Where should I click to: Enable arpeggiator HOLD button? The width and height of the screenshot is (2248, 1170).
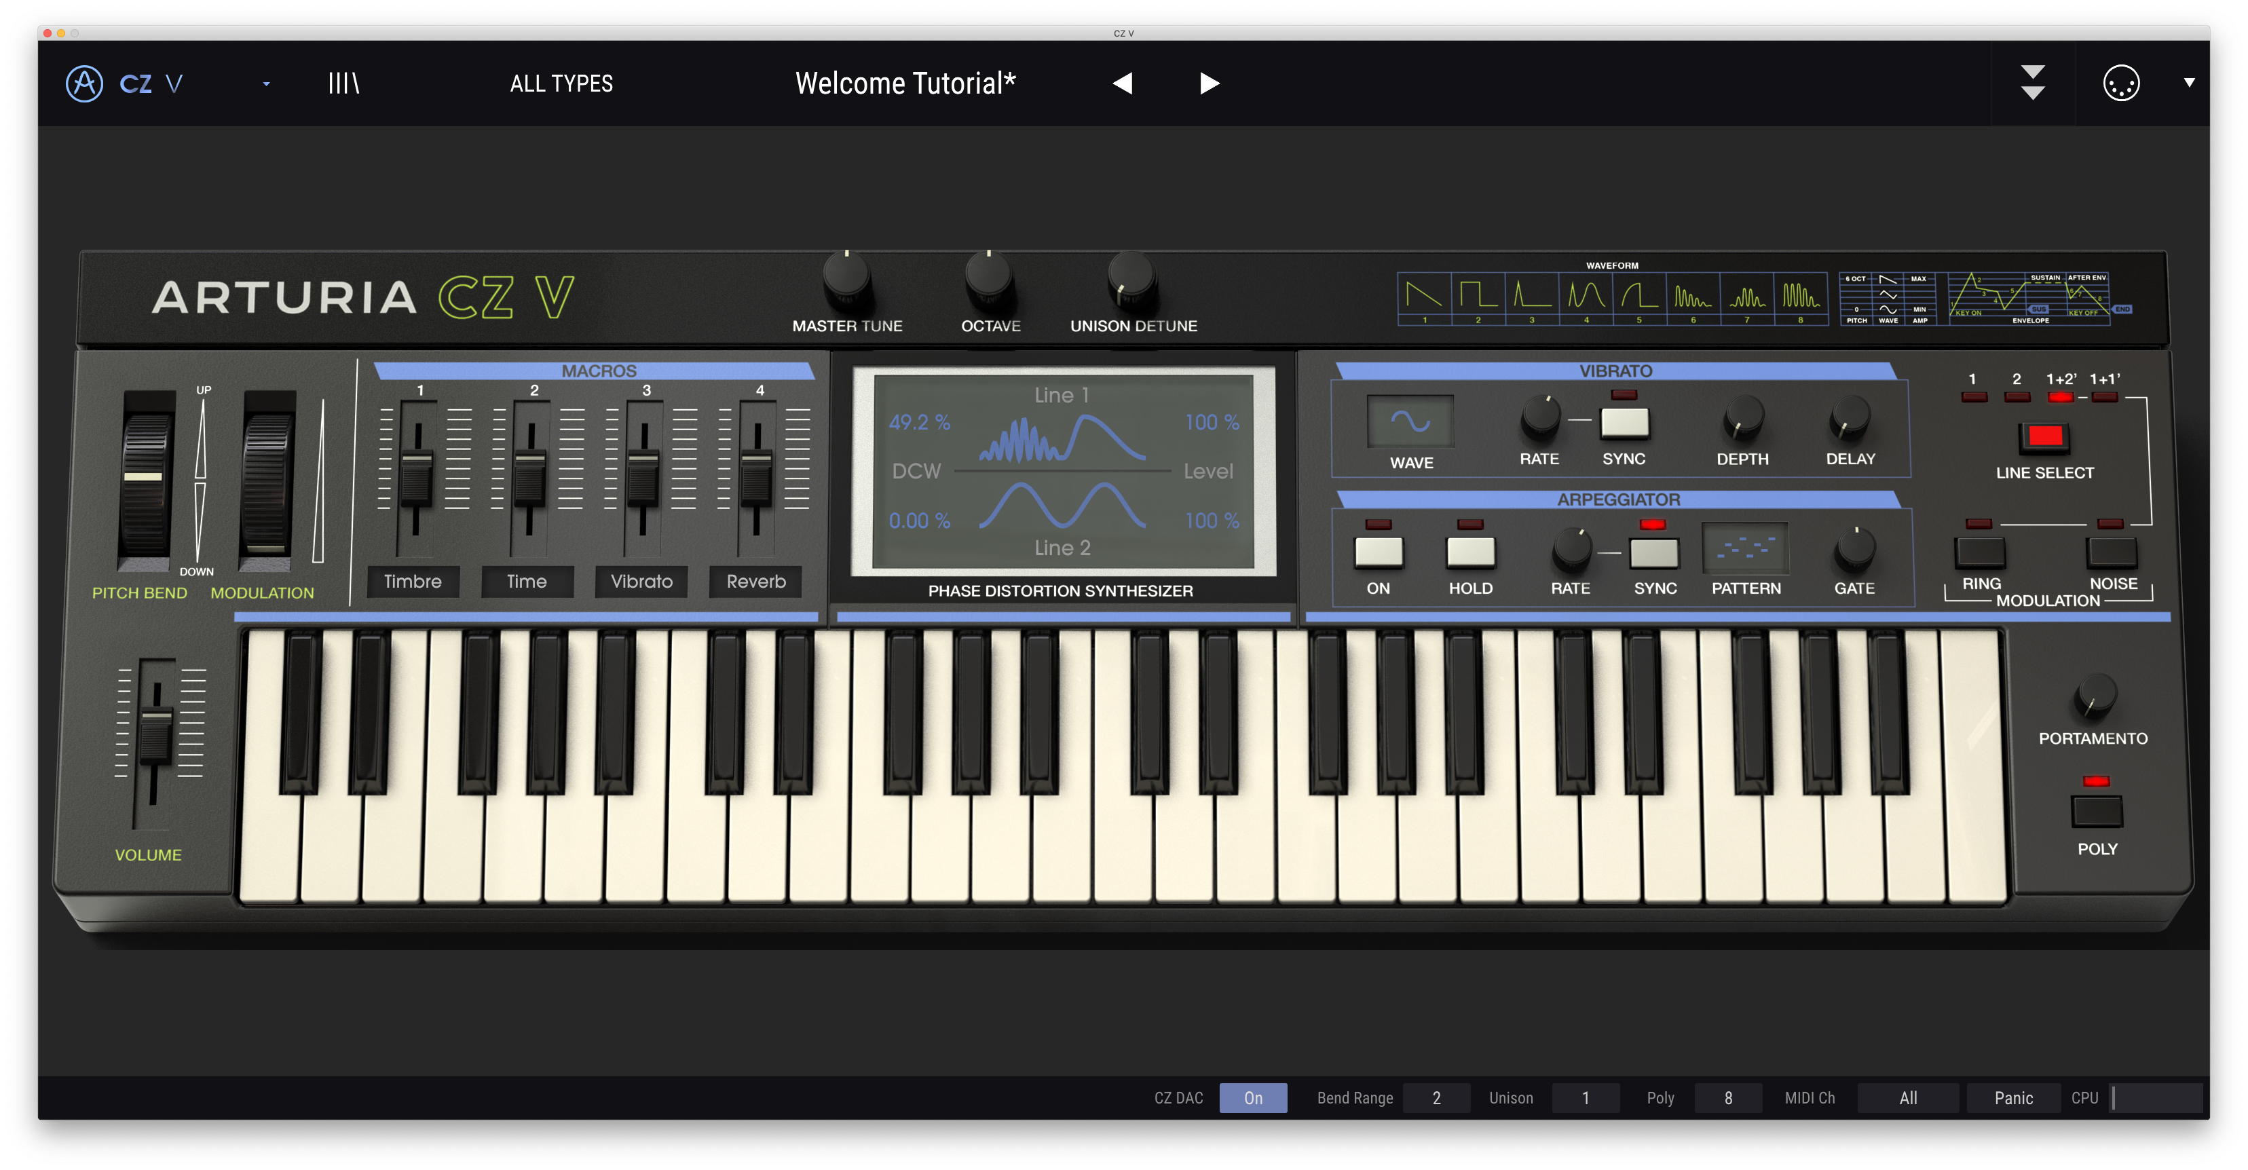point(1470,552)
